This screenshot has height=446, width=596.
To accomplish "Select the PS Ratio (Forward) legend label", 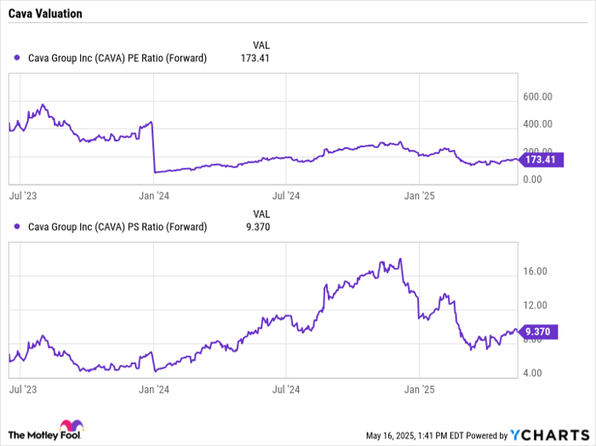I will [x=117, y=226].
